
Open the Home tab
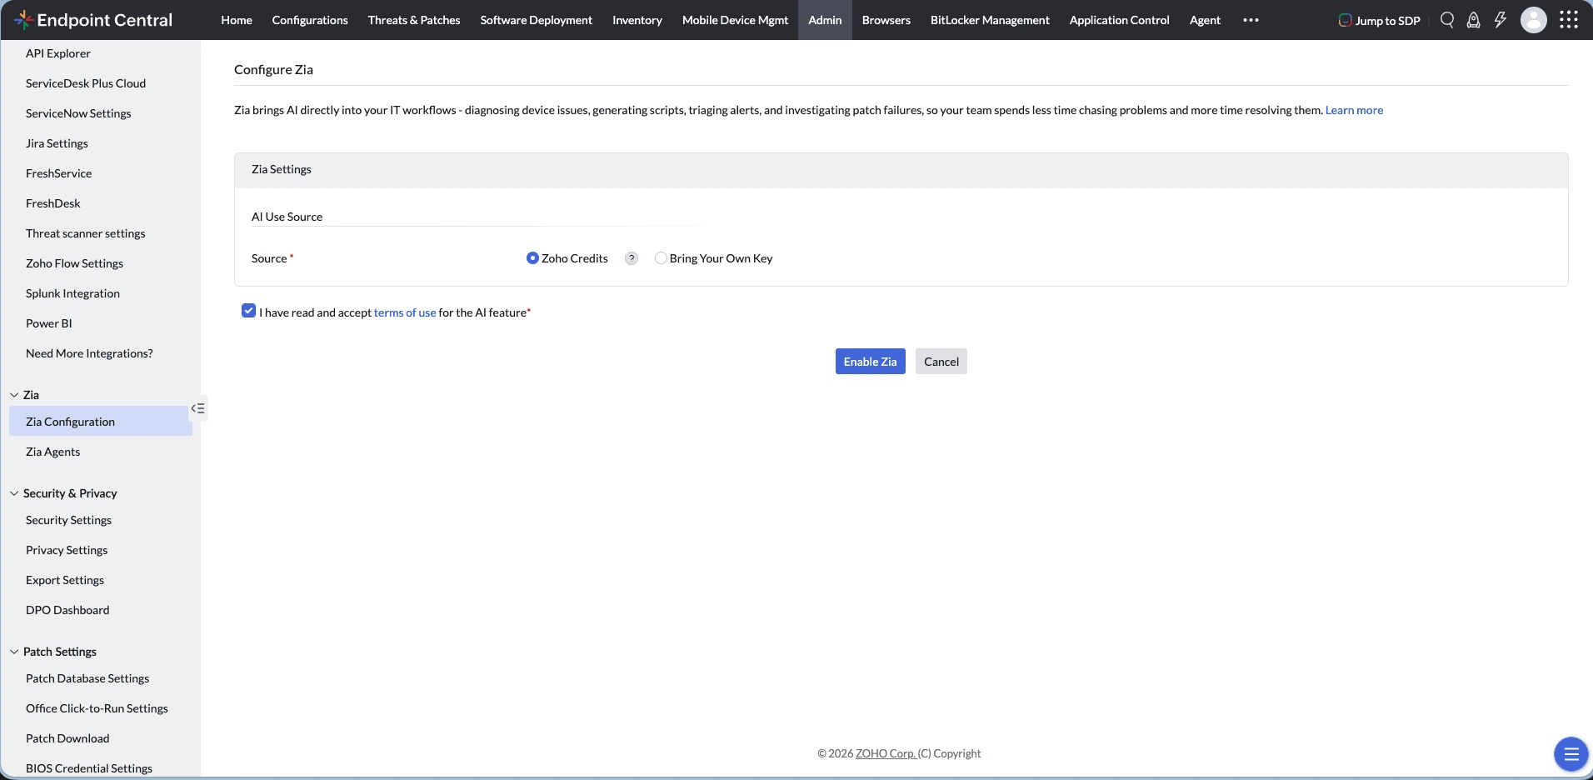pyautogui.click(x=237, y=20)
